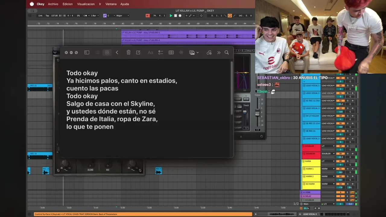Toggle the automation arm icon

[x=190, y=16]
